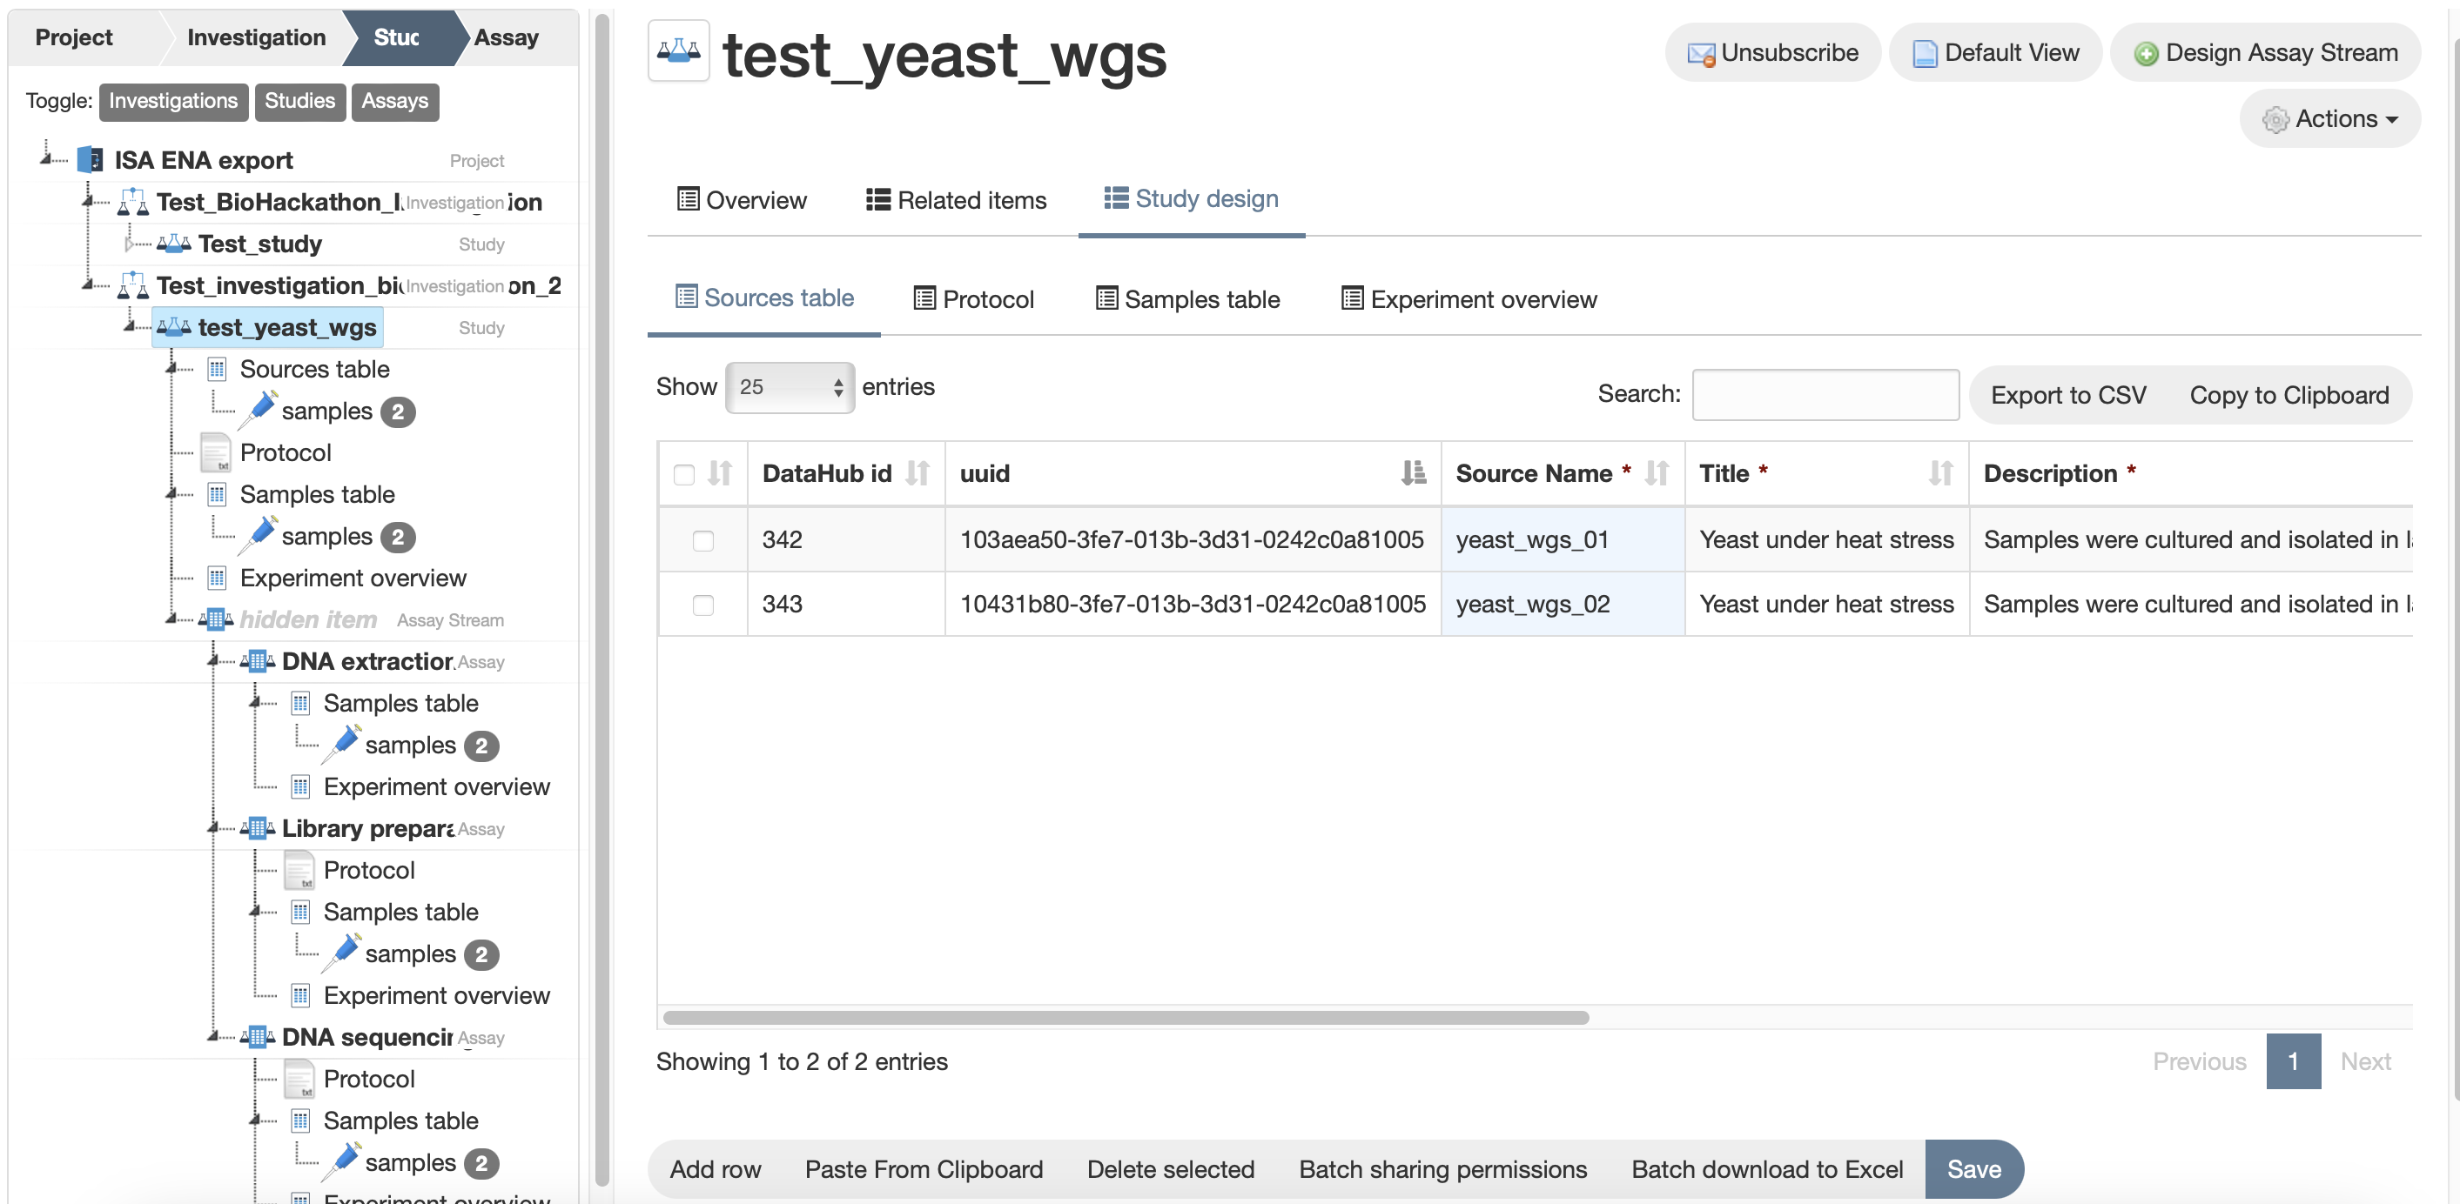2460x1204 pixels.
Task: Click the hidden item Assay Stream icon
Action: pos(216,620)
